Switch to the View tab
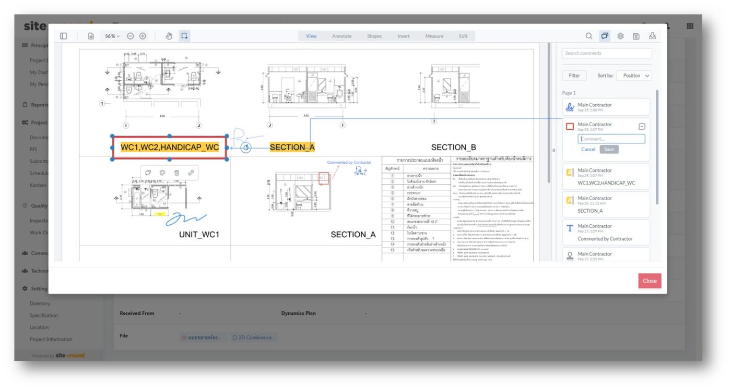This screenshot has height=390, width=731. pos(311,36)
